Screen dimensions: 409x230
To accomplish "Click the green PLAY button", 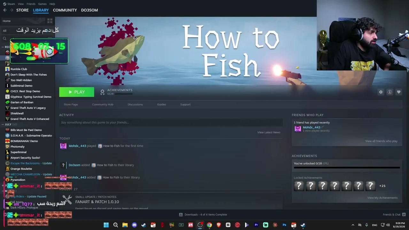I will (77, 92).
